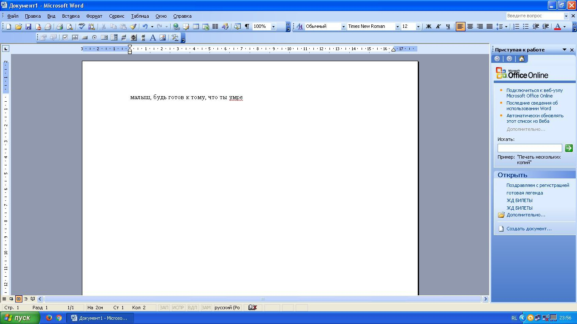
Task: Open the Сервис menu
Action: [x=117, y=16]
